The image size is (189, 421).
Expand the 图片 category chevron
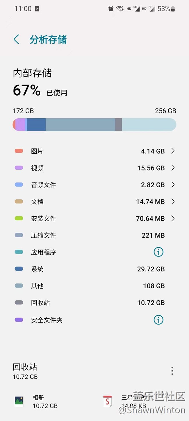[173, 151]
